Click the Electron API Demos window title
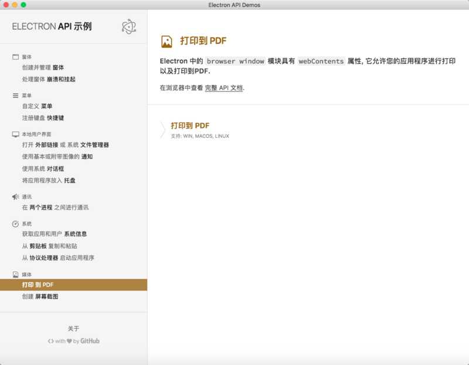This screenshot has height=365, width=469. 234,5
